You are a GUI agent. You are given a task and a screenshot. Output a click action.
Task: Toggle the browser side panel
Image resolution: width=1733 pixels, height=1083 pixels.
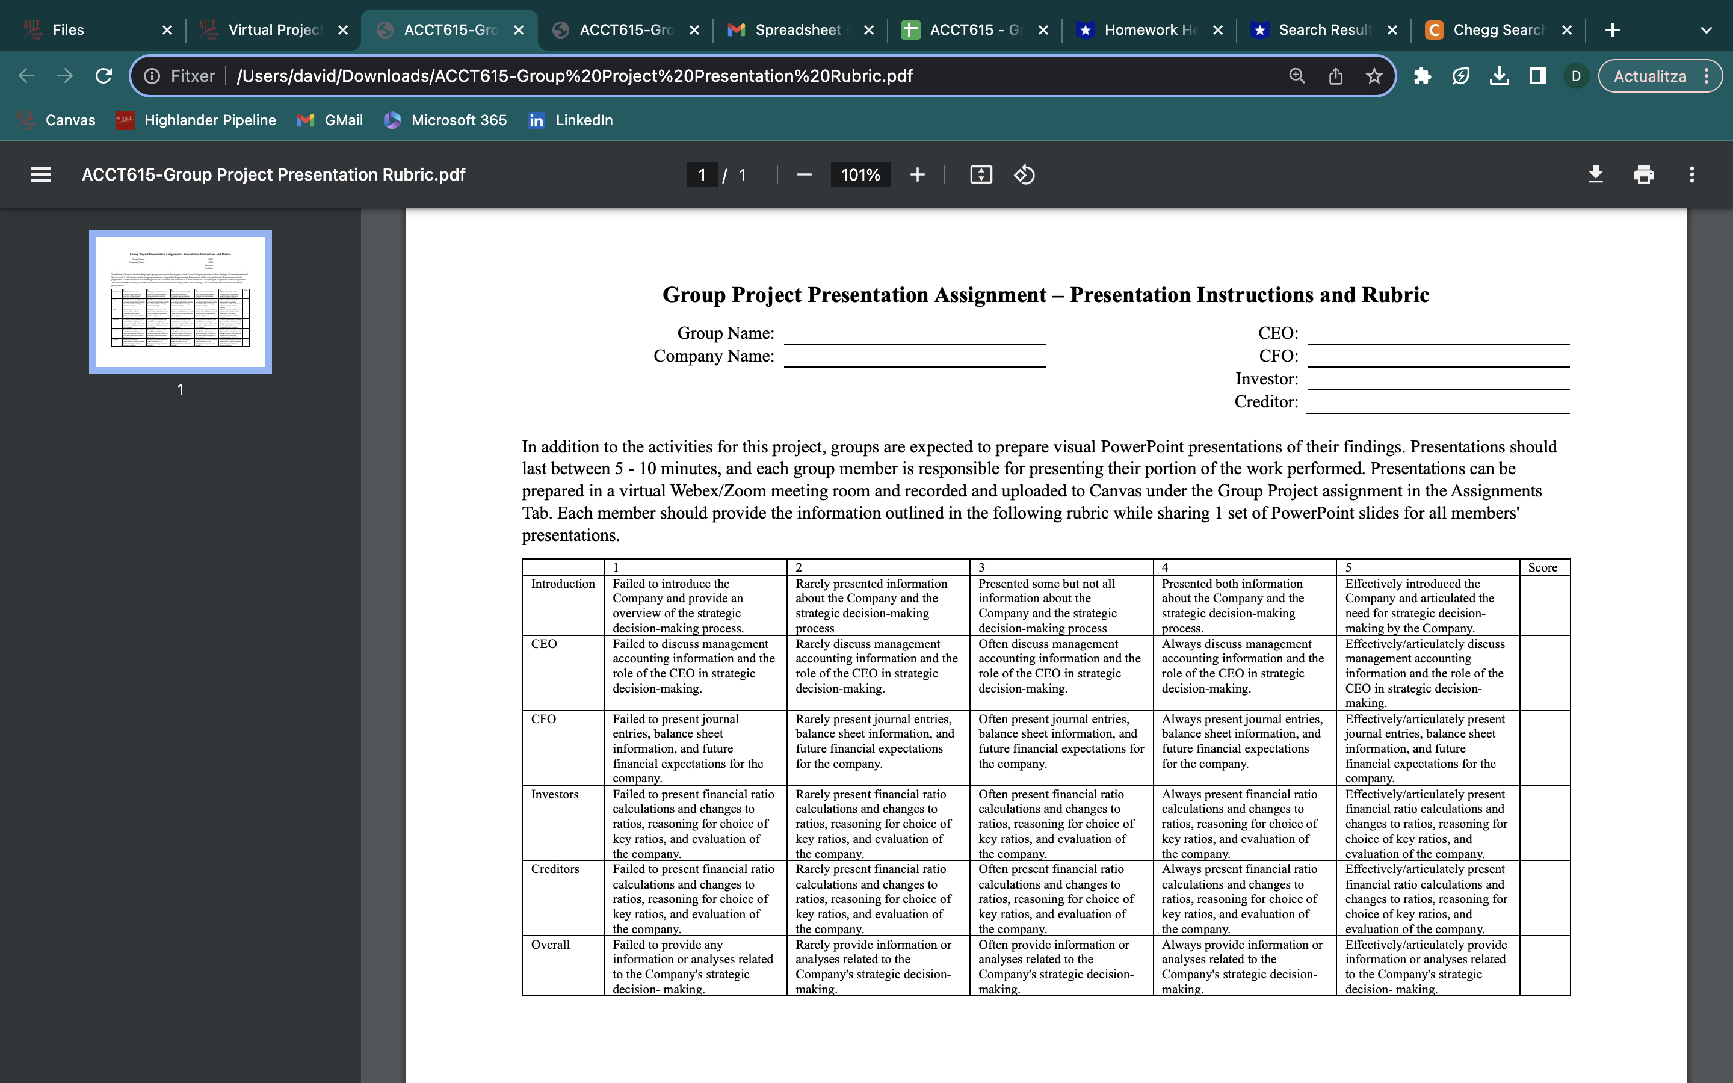(x=1537, y=76)
